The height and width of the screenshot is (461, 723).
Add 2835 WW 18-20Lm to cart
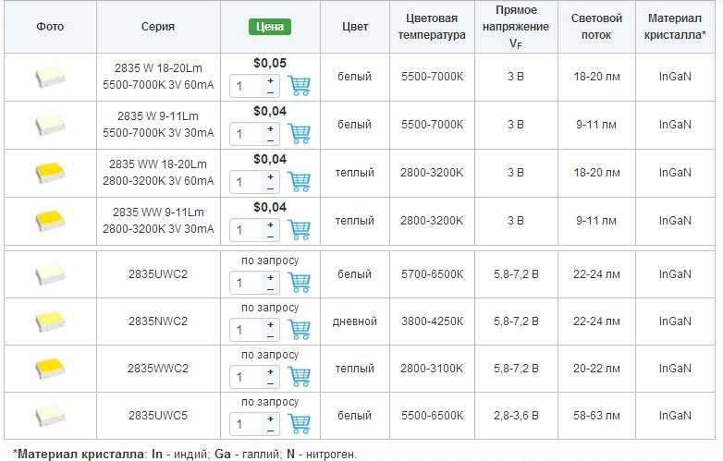click(299, 181)
